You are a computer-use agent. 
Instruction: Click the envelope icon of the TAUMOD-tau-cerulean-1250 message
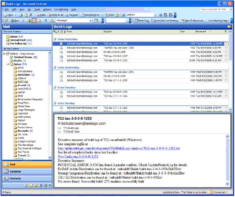tap(61, 48)
